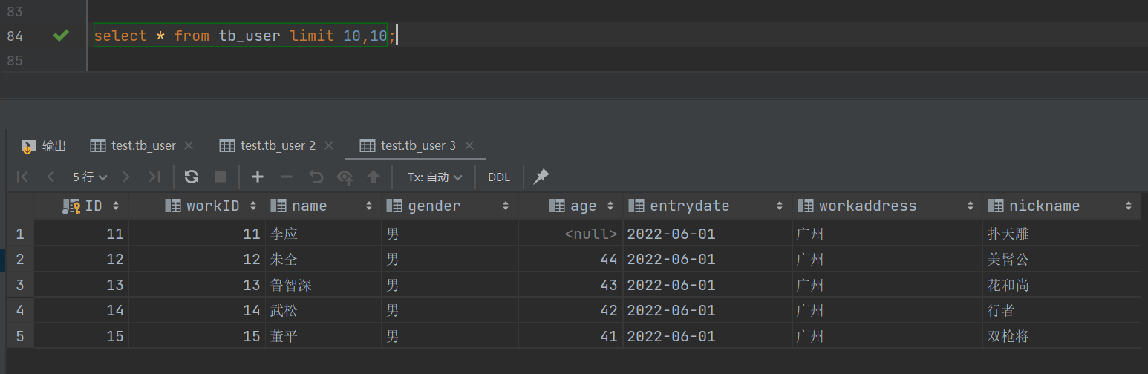Open the Tx: 自动 transaction mode dropdown
Viewport: 1148px width, 374px height.
[x=434, y=177]
